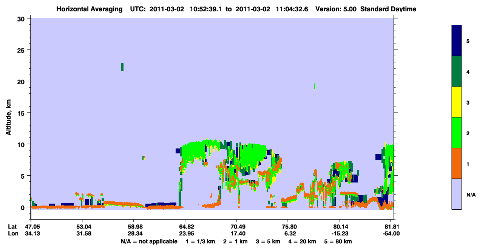Click the bright green colorbar segment labeled 2
The image size is (491, 252).
pyautogui.click(x=457, y=133)
